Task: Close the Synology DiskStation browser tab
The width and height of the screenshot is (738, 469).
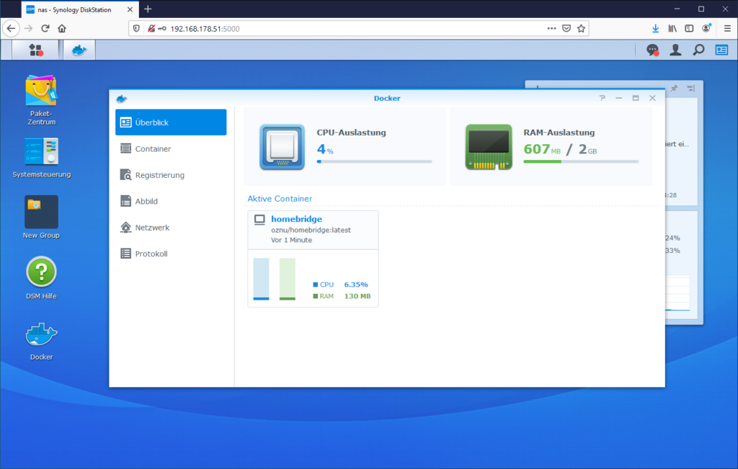Action: click(130, 9)
